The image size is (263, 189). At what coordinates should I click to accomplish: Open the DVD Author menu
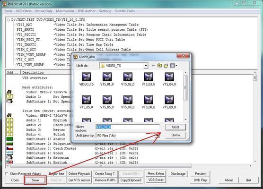point(87,11)
